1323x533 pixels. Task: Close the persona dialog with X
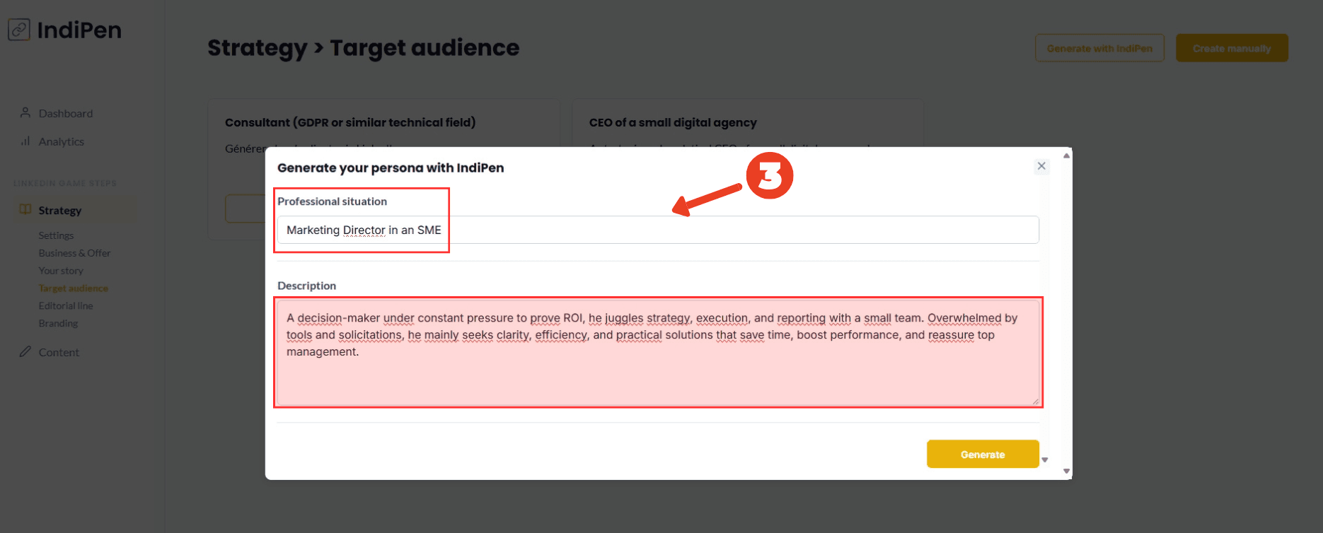point(1041,166)
